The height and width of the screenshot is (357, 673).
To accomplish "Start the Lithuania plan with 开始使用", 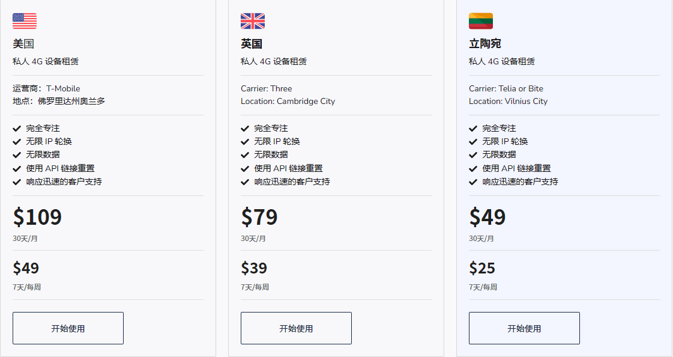I will (524, 328).
